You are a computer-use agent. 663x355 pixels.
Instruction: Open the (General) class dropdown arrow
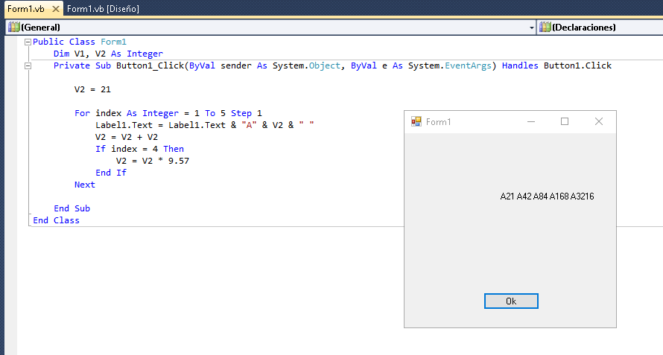coord(531,28)
